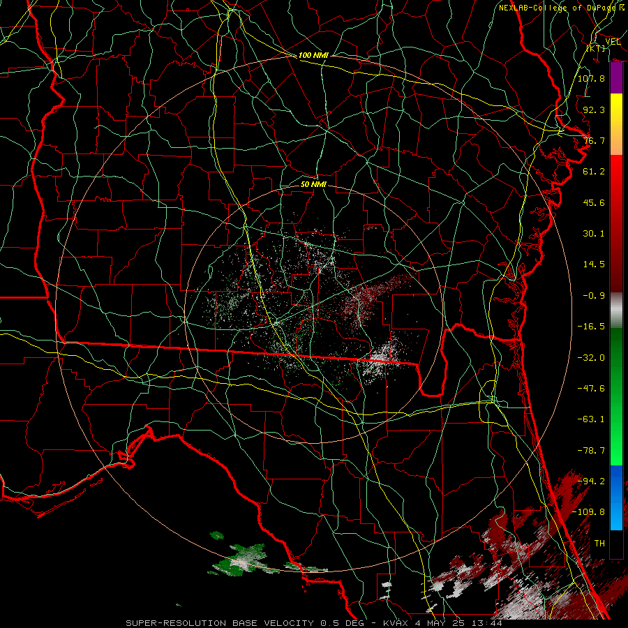The height and width of the screenshot is (628, 628).
Task: Click the TH label on the legend
Action: click(x=599, y=544)
